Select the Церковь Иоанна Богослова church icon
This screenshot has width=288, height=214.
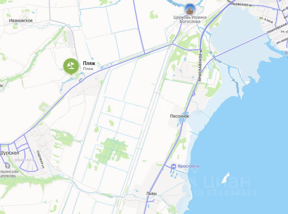(x=190, y=9)
